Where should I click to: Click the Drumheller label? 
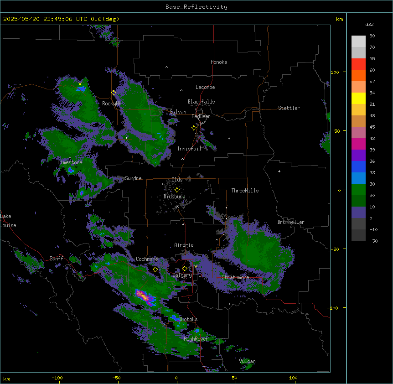click(291, 222)
